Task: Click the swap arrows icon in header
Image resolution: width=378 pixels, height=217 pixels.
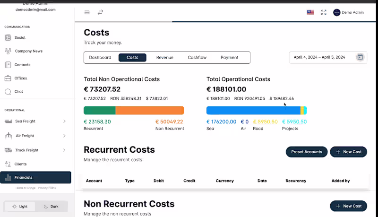Action: [100, 12]
